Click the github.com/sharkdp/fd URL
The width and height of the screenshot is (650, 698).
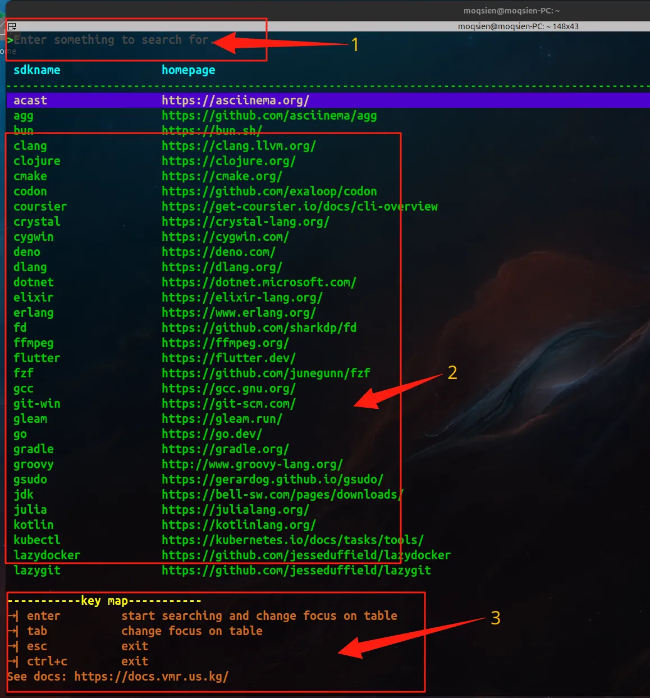pyautogui.click(x=259, y=328)
